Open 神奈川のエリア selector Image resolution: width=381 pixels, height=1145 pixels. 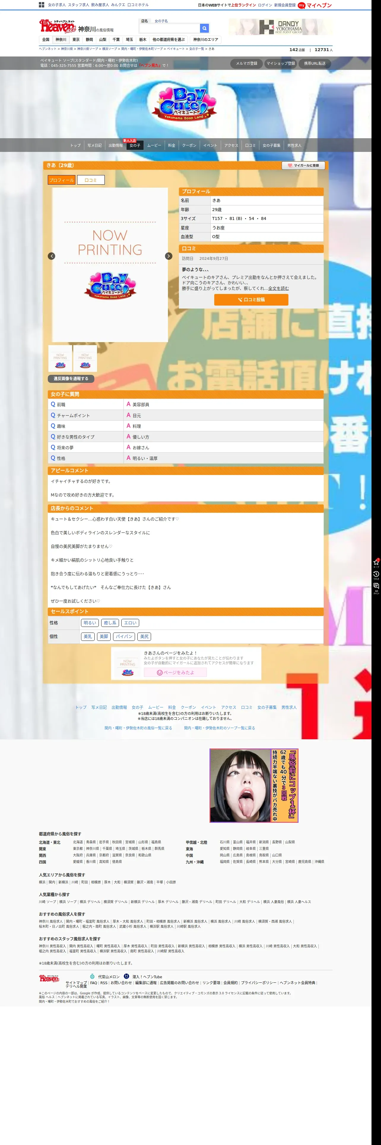(x=206, y=40)
